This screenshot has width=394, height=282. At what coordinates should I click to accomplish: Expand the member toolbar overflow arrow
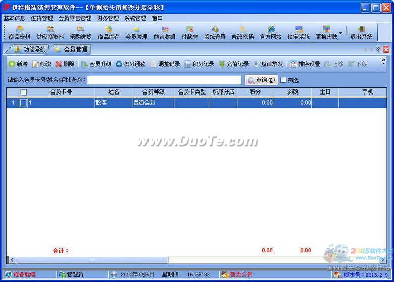pos(383,62)
